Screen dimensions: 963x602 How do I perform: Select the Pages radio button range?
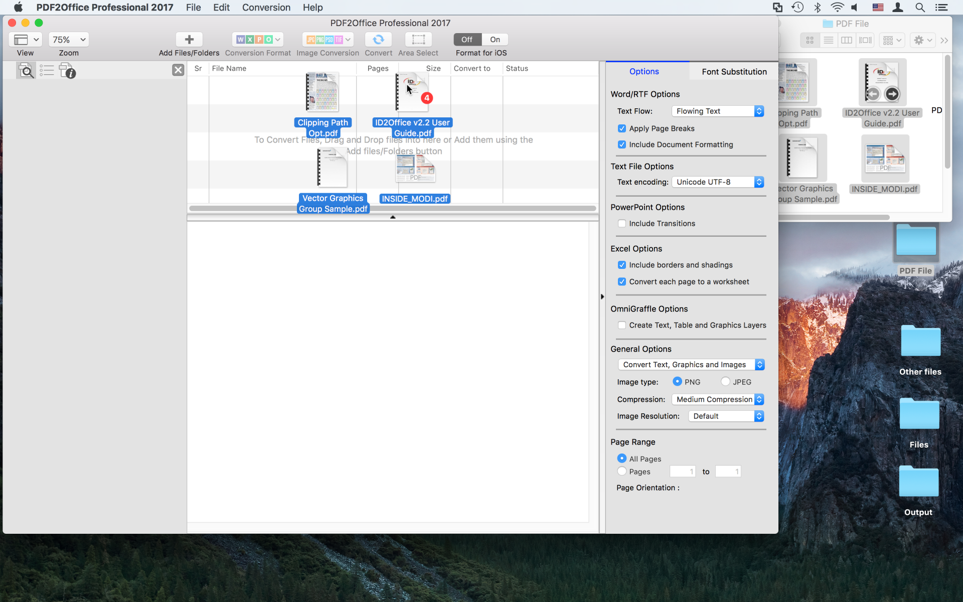[621, 472]
